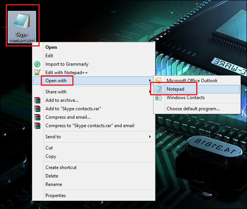Click the WinRAR icon beside Add to "Skype contacts.rar"
The image size is (247, 209).
(37, 109)
